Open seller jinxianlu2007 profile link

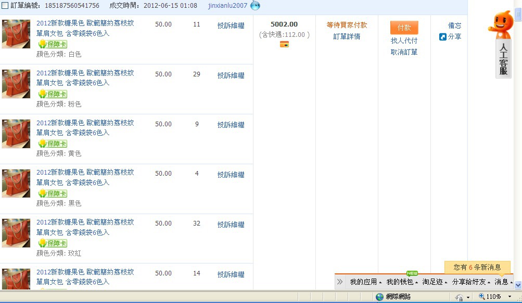click(228, 6)
